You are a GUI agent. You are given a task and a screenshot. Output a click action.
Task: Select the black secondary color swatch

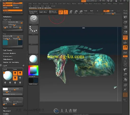[31, 80]
